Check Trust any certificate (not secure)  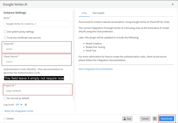point(5,38)
